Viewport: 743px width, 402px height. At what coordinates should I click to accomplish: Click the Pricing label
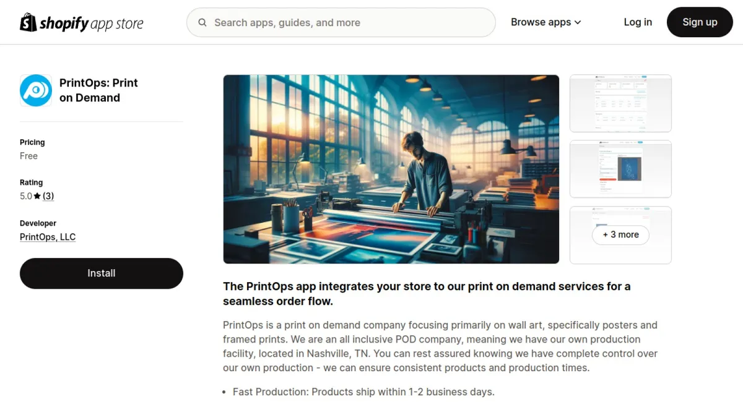pos(32,142)
